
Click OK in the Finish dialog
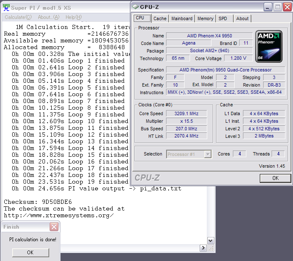point(30,253)
